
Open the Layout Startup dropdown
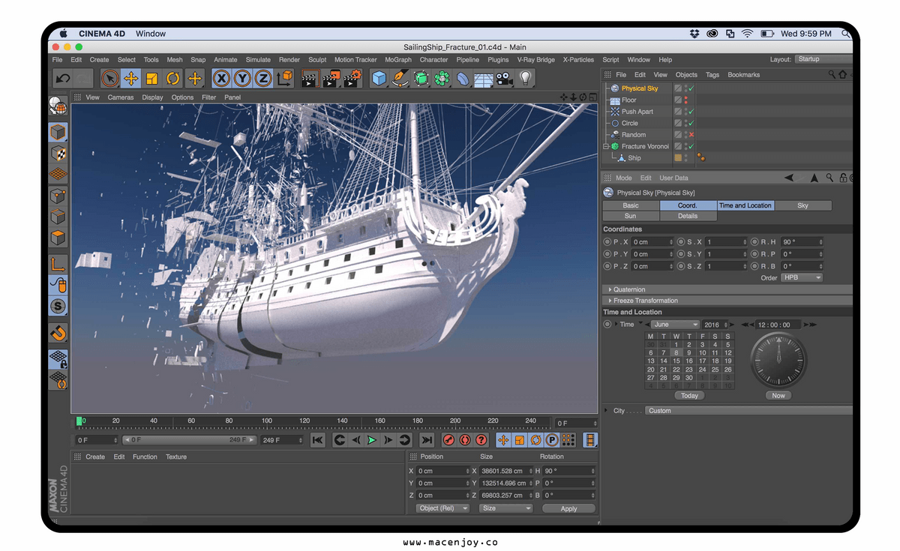tap(824, 59)
